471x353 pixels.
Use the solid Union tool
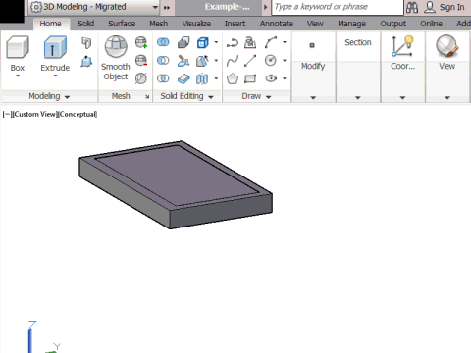click(x=163, y=42)
